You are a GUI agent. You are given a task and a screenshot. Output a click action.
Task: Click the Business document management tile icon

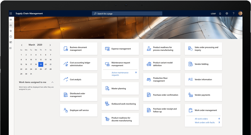click(66, 49)
